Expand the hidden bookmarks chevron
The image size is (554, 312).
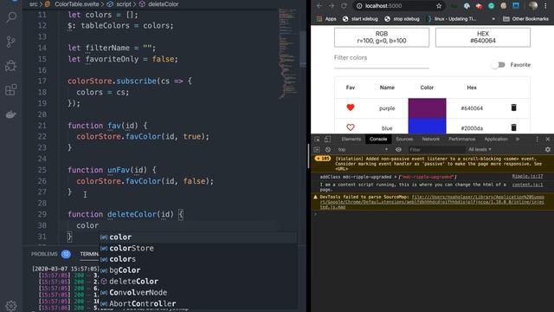point(493,19)
